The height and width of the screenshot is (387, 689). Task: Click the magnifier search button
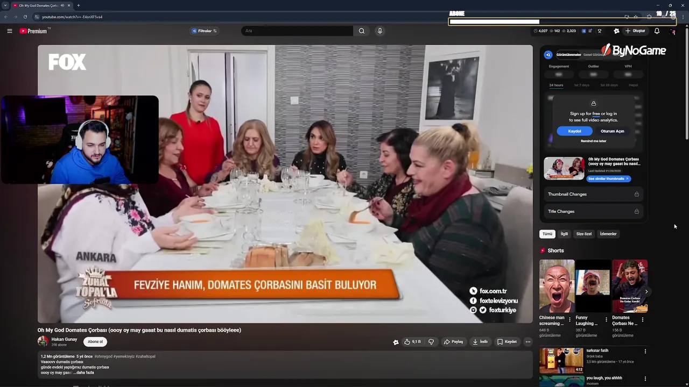point(362,31)
